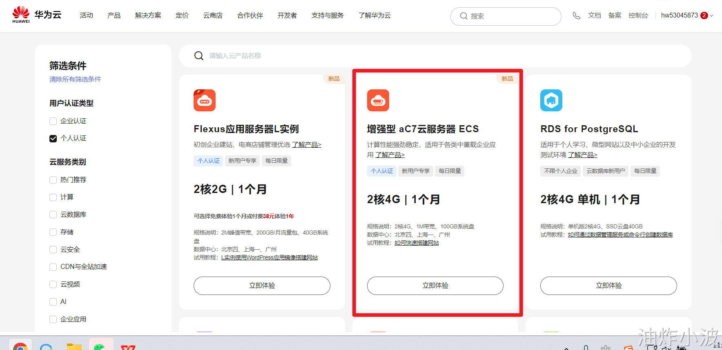Screen dimensions: 722x350
Task: Click the 个人认证 tag on Flexus card
Action: coord(208,161)
